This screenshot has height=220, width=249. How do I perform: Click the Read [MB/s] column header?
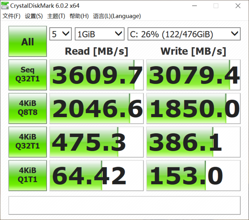[96, 51]
